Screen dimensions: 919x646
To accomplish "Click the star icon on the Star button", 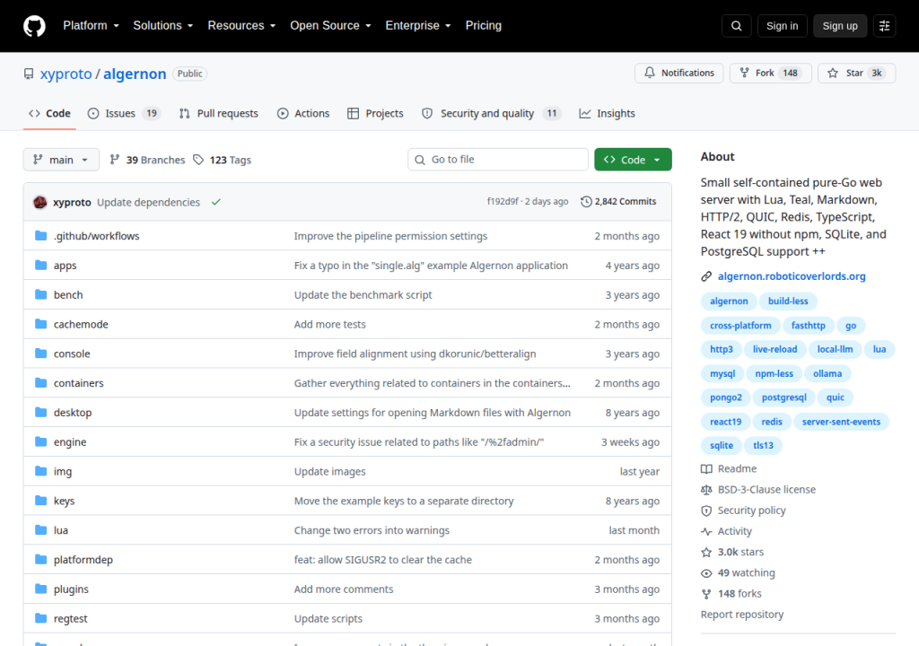I will point(832,73).
